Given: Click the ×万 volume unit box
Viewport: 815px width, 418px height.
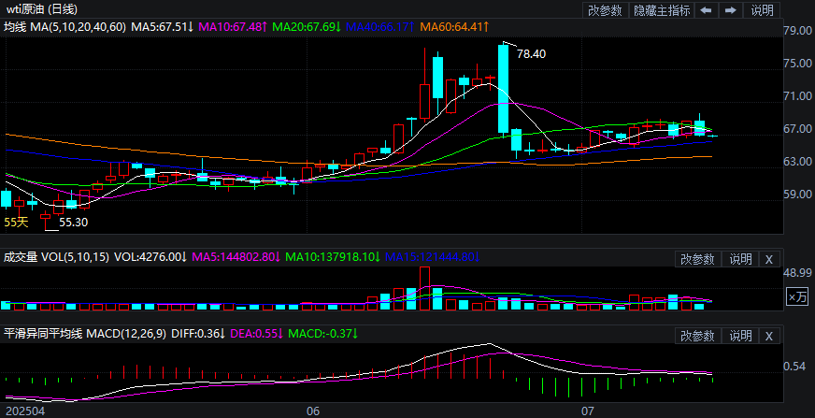Looking at the screenshot, I should pos(797,296).
